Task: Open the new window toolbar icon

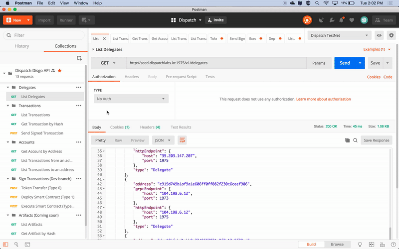Action: point(86,20)
